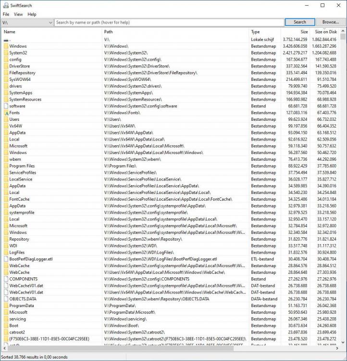Open the V:\ drive selection dropdown
The image size is (347, 361).
[50, 23]
